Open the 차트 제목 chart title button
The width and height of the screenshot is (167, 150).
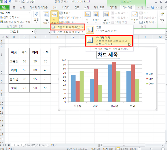[46, 17]
